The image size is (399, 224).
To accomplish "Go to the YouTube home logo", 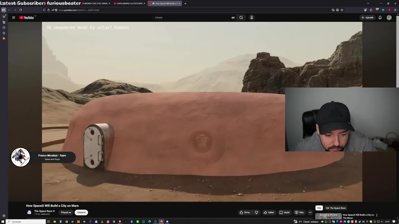I will click(27, 17).
